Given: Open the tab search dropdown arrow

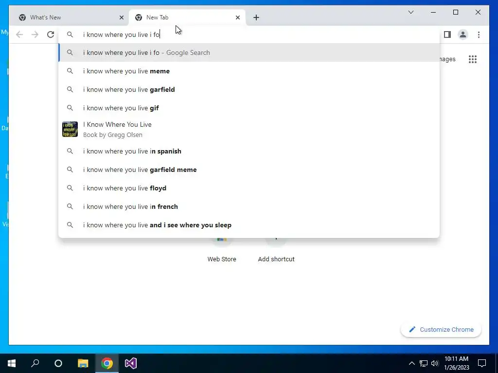Looking at the screenshot, I should click(410, 12).
